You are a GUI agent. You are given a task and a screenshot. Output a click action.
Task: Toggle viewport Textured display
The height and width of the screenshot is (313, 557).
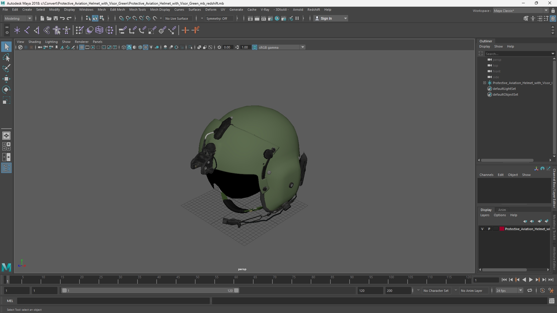(146, 47)
